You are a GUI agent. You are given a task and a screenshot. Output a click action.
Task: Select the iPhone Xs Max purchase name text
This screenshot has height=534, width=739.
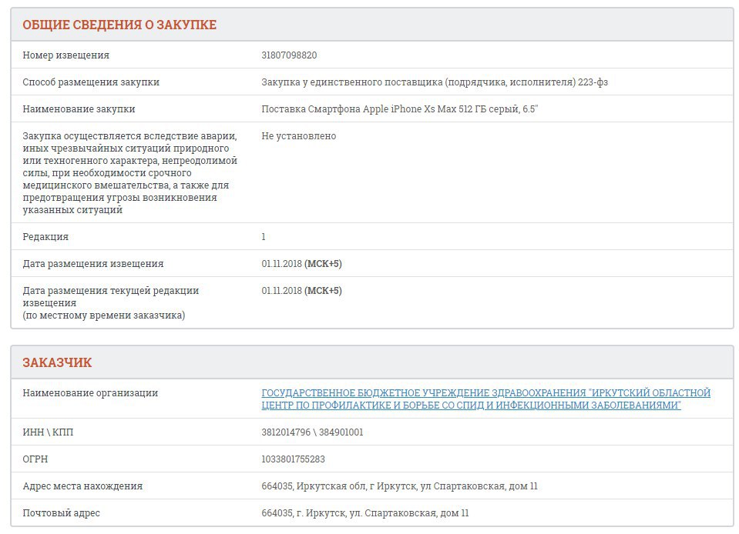tap(400, 108)
